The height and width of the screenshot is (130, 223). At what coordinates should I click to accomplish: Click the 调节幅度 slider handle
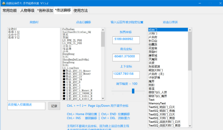pyautogui.click(x=133, y=91)
